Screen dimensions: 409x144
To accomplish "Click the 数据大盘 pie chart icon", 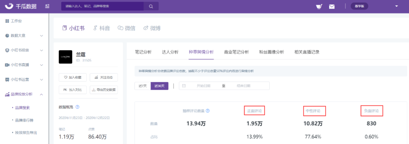I will click(x=7, y=36).
